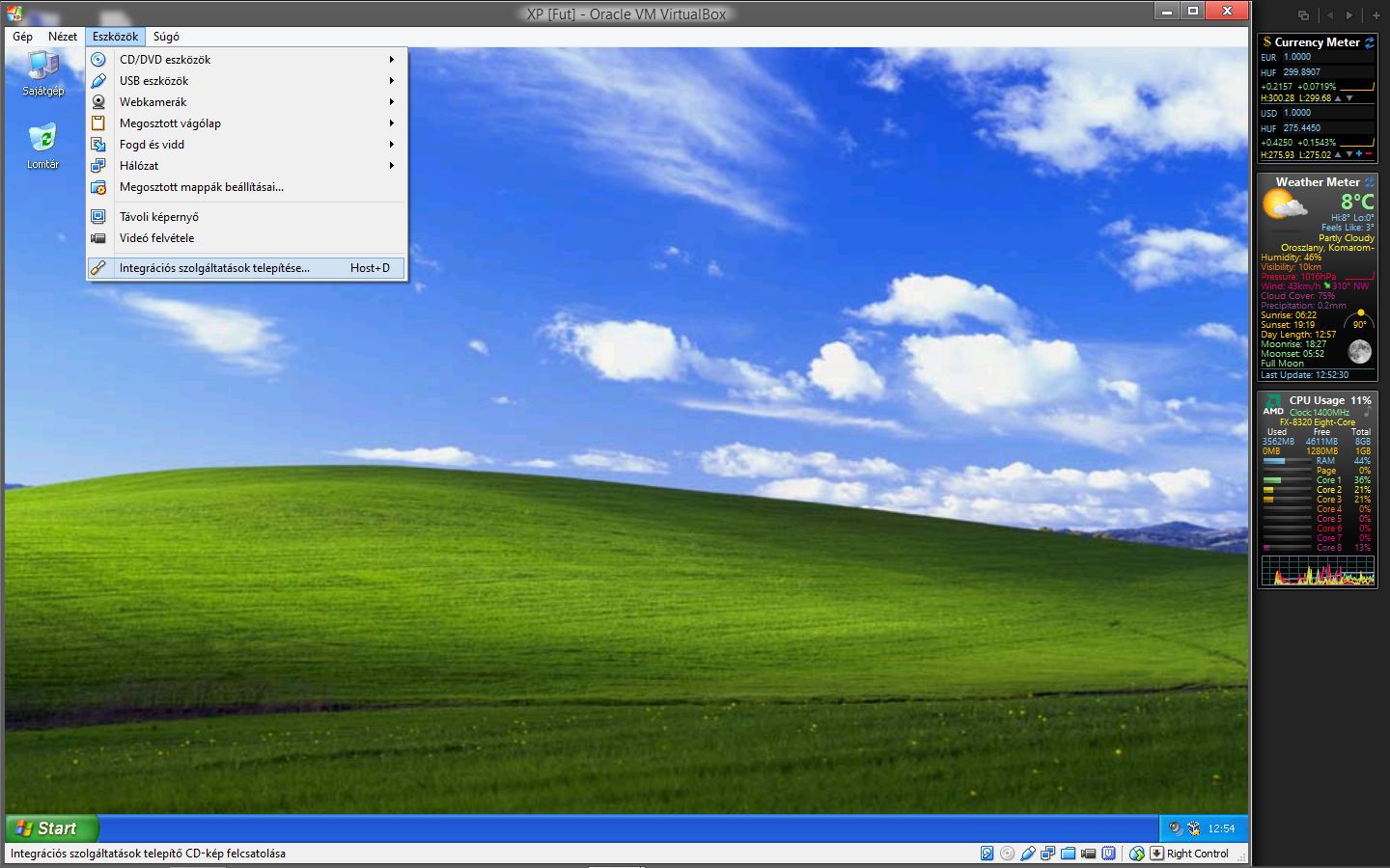Open the USB eszközök submenu
The height and width of the screenshot is (868, 1390).
pos(247,81)
